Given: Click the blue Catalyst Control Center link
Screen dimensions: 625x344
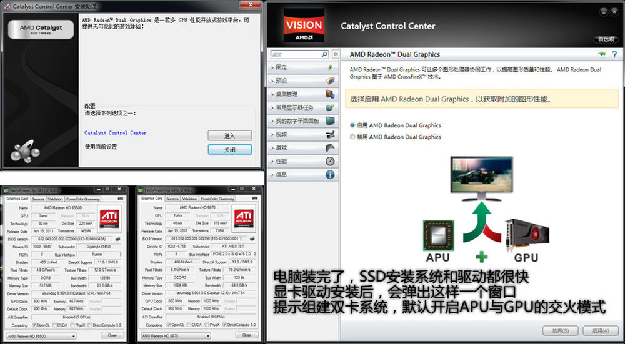Looking at the screenshot, I should 116,132.
